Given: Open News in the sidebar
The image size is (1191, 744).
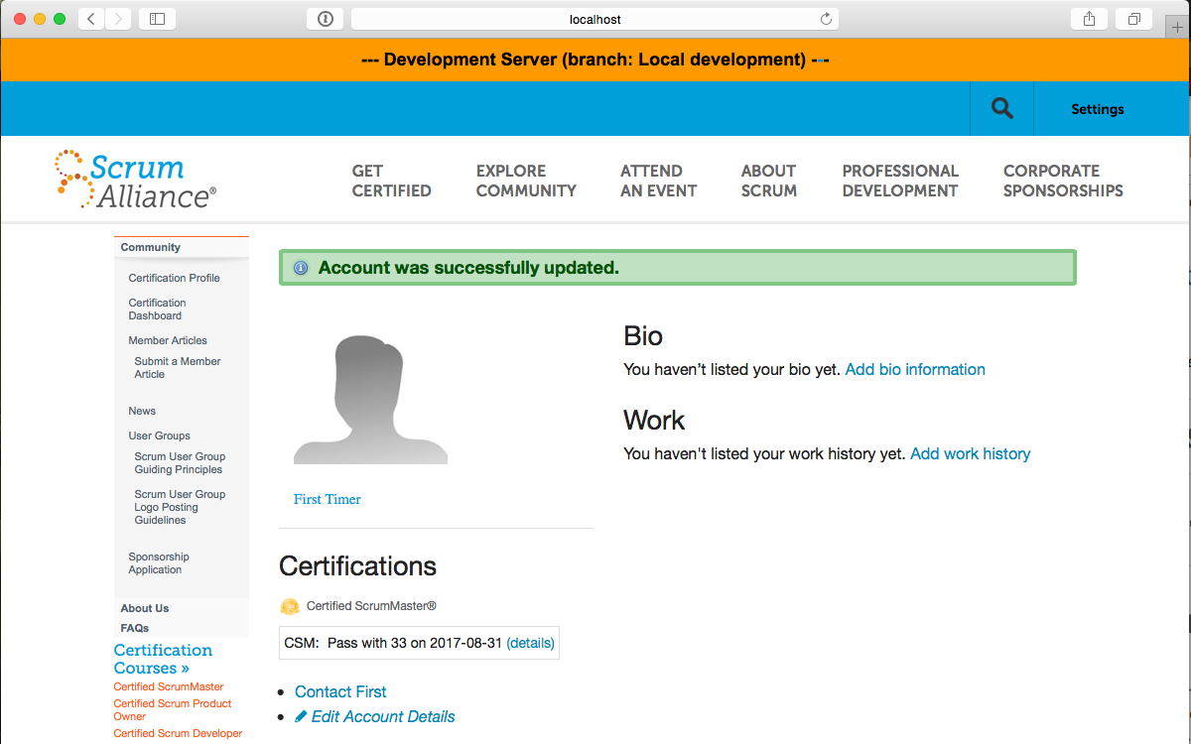Looking at the screenshot, I should (x=142, y=411).
